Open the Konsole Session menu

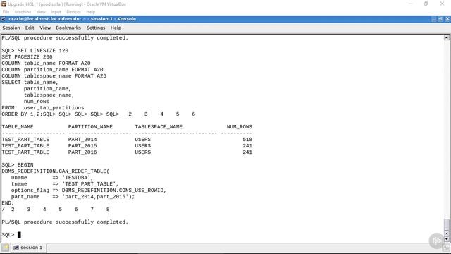pos(11,28)
